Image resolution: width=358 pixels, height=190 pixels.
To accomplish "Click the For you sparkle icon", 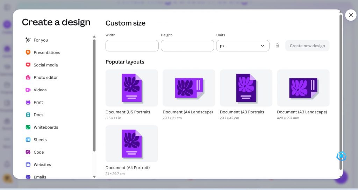I will coord(28,40).
